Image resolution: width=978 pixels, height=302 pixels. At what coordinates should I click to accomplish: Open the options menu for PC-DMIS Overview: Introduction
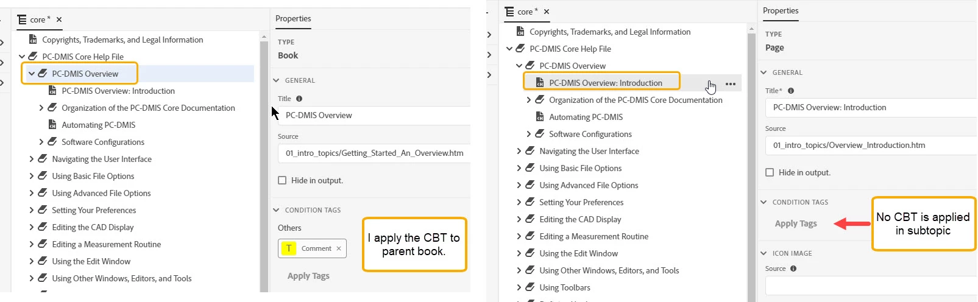point(731,84)
